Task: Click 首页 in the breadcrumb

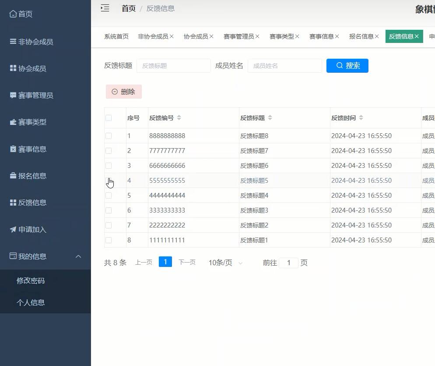Action: pyautogui.click(x=129, y=8)
